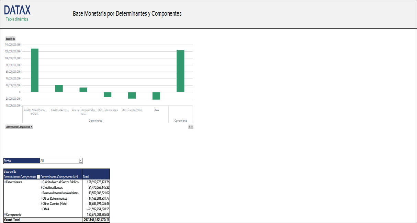Click expand icon beside Crédito a Bancos

click(41, 187)
